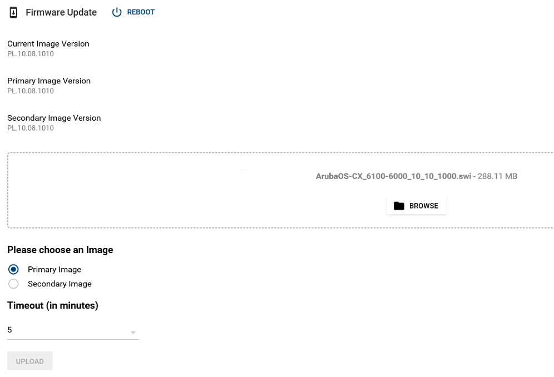Click the BROWSE button label
Viewport: 554px width, 377px height.
click(424, 206)
